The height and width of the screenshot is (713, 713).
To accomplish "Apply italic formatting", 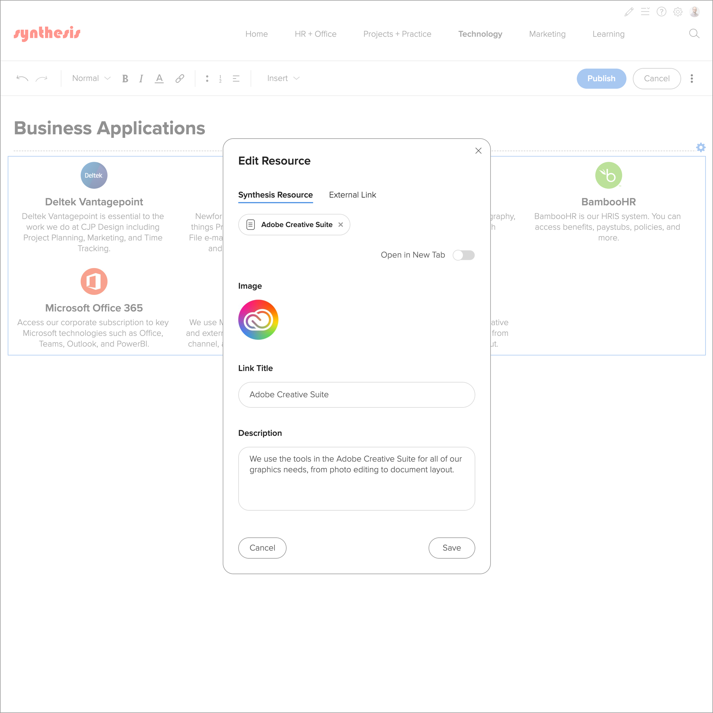I will [141, 78].
